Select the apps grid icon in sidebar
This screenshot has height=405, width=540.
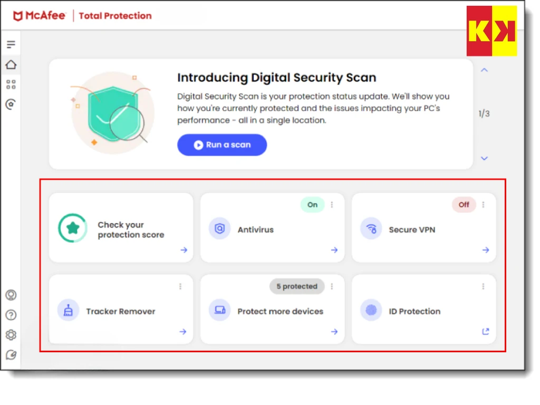tap(11, 84)
